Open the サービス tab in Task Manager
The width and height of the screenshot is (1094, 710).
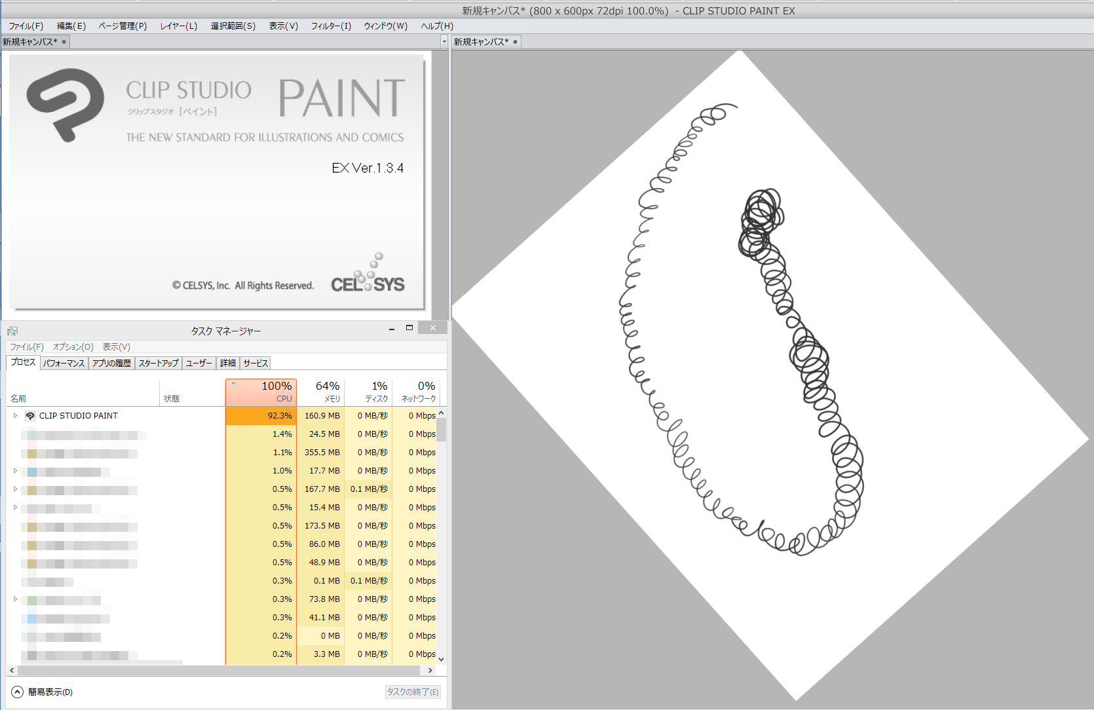pyautogui.click(x=255, y=364)
